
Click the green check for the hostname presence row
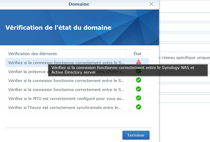click(x=139, y=72)
